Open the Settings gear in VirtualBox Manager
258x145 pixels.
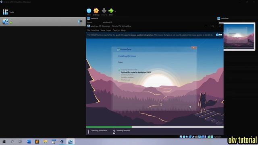point(96,11)
